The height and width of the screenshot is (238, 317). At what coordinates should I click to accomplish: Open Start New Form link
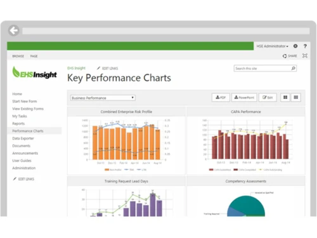25,101
